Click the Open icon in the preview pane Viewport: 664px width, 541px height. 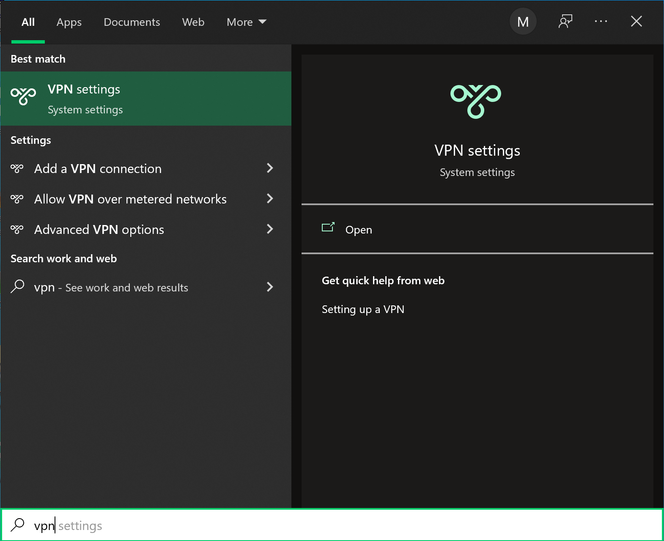point(328,228)
